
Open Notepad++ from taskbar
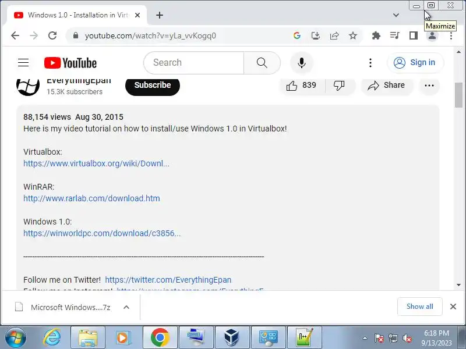(x=305, y=337)
